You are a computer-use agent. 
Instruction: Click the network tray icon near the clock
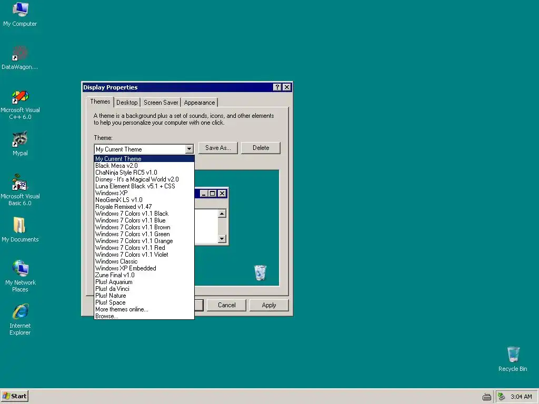502,397
